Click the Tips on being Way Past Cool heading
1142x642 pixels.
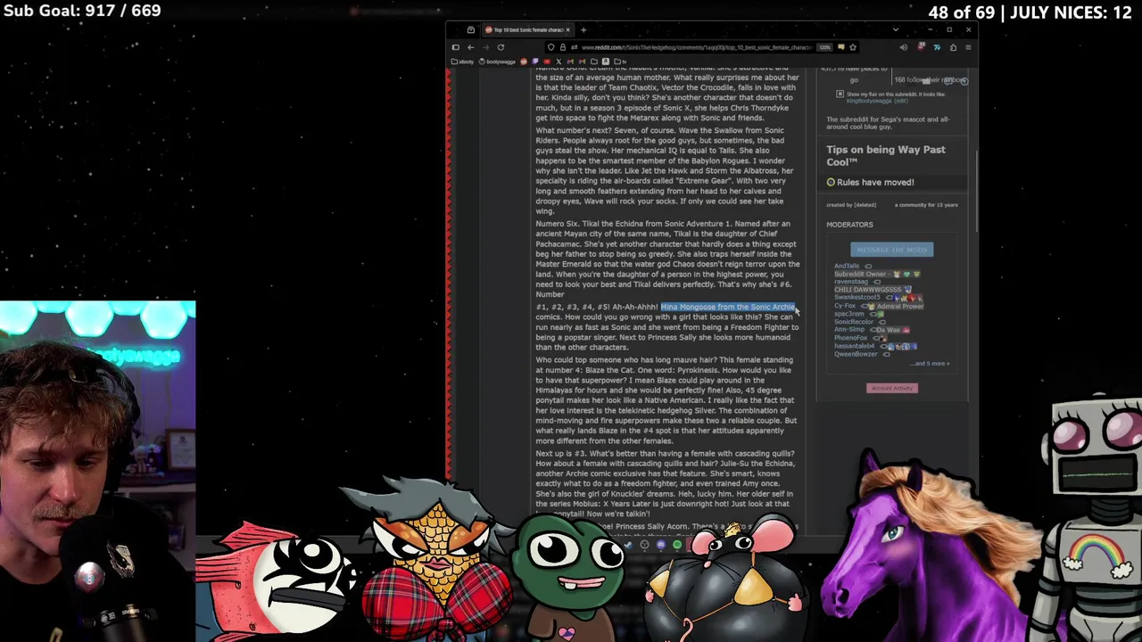tap(885, 155)
